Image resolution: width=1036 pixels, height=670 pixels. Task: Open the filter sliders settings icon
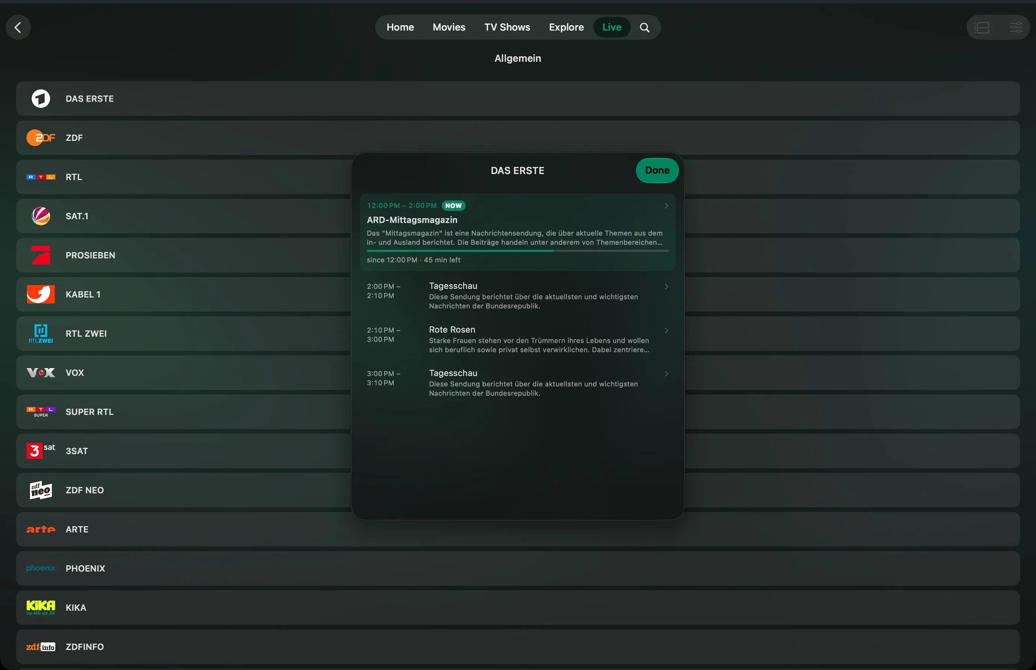click(1015, 27)
